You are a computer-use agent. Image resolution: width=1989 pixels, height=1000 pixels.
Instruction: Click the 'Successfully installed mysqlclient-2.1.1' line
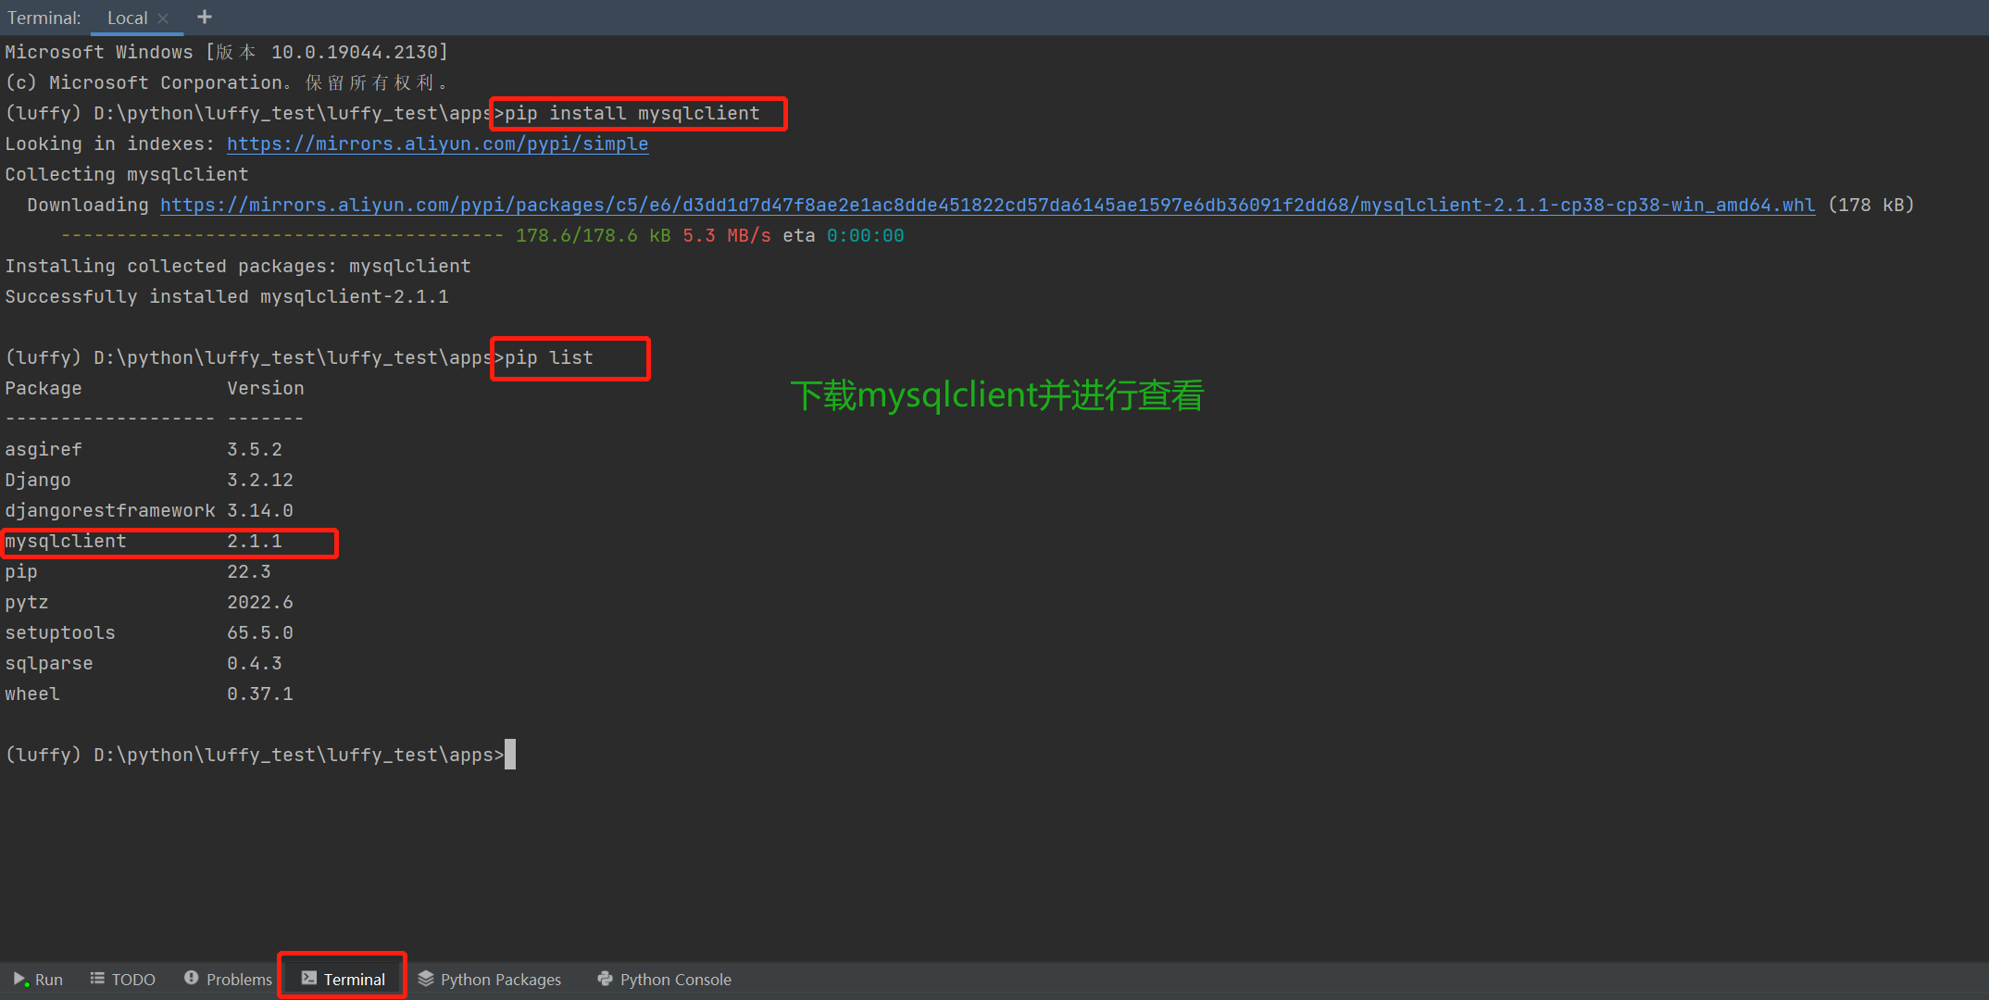tap(227, 296)
